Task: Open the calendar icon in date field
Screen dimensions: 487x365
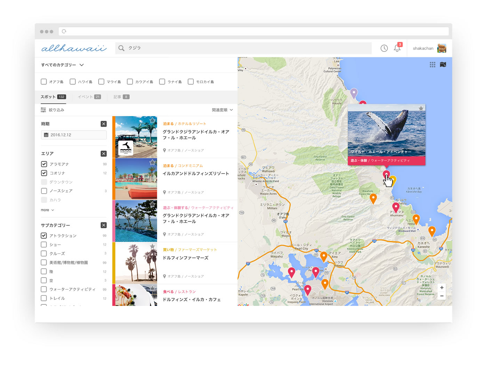Action: (46, 135)
